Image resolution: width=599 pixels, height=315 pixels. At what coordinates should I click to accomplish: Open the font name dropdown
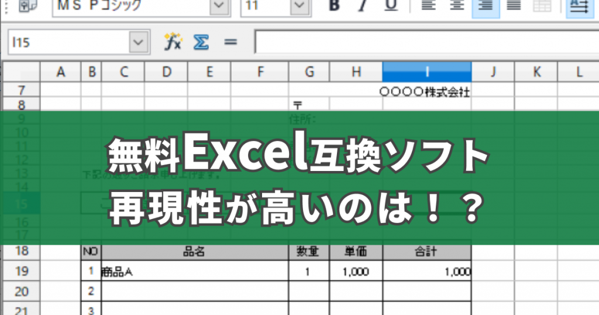(219, 6)
